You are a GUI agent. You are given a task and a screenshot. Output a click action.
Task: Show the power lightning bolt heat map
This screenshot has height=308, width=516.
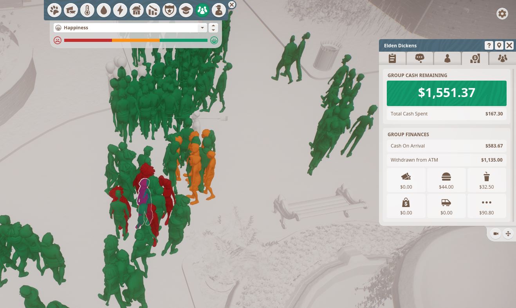click(120, 10)
